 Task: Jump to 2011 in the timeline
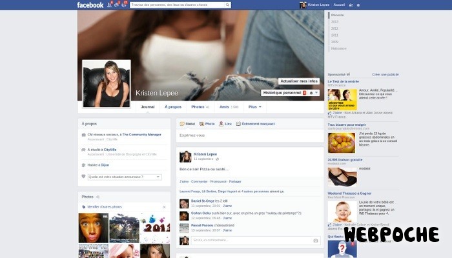coord(334,35)
